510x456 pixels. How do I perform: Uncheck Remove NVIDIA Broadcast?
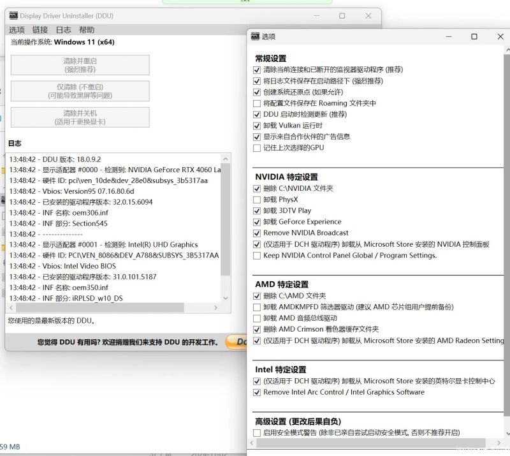257,233
